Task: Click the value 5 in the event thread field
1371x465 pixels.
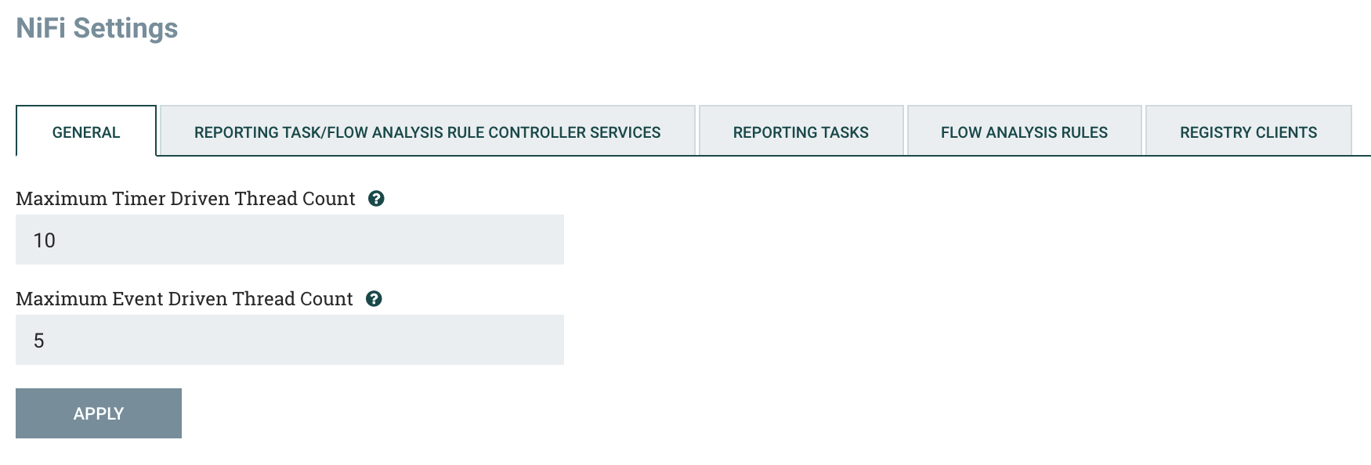Action: coord(38,341)
